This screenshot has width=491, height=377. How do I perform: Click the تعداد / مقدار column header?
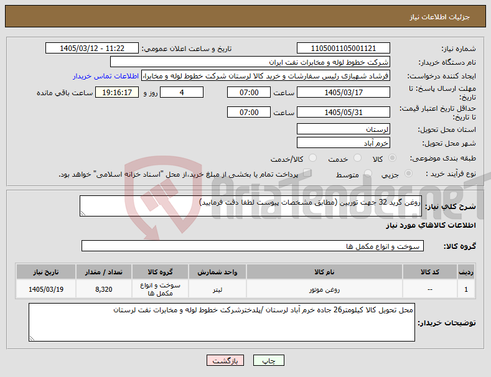(104, 272)
